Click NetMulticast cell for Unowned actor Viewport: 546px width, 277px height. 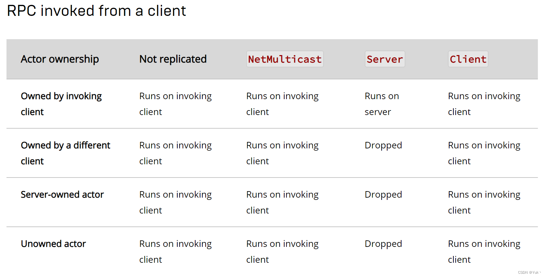[282, 251]
